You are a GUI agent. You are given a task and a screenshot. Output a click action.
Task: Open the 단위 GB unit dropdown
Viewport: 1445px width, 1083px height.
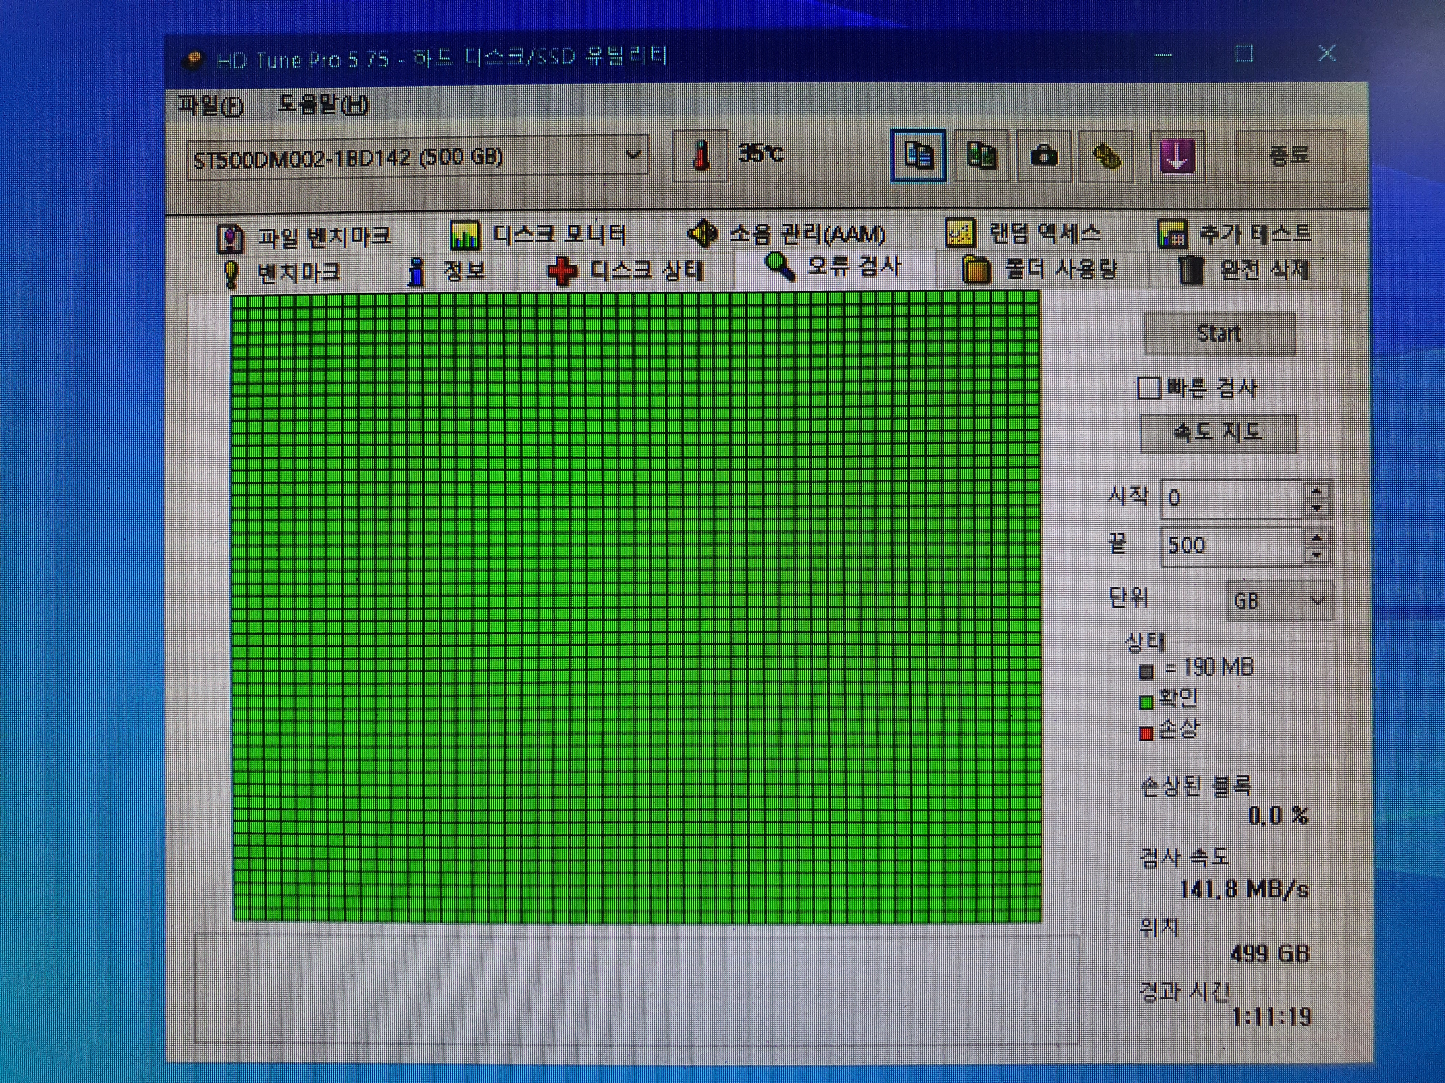[x=1279, y=600]
